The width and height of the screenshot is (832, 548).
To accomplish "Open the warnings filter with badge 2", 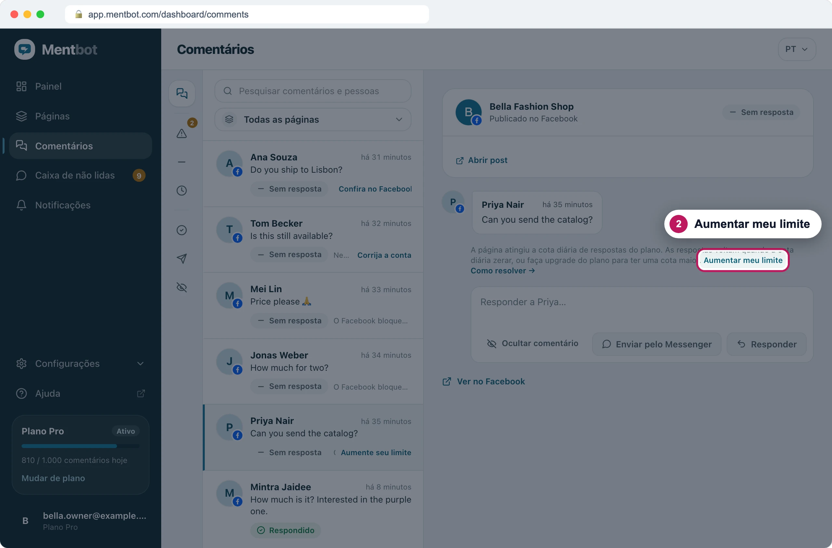I will [x=182, y=133].
